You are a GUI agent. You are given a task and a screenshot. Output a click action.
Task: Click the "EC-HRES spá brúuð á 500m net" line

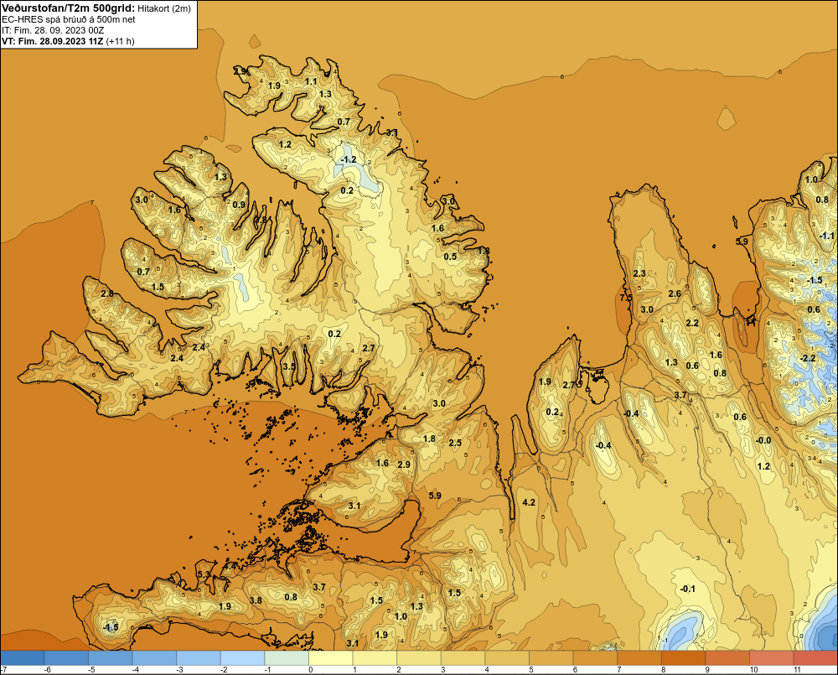[69, 19]
